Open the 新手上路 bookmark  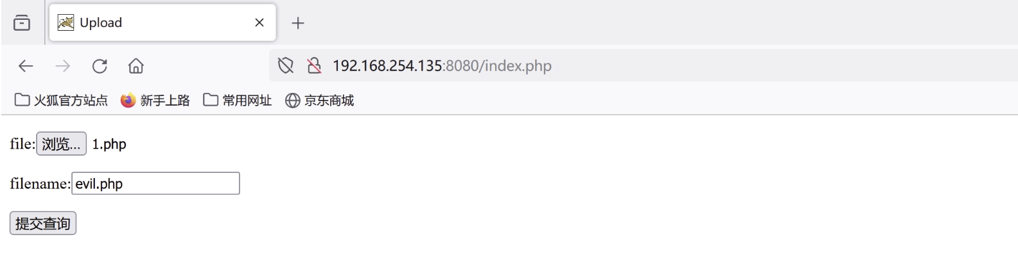click(155, 101)
